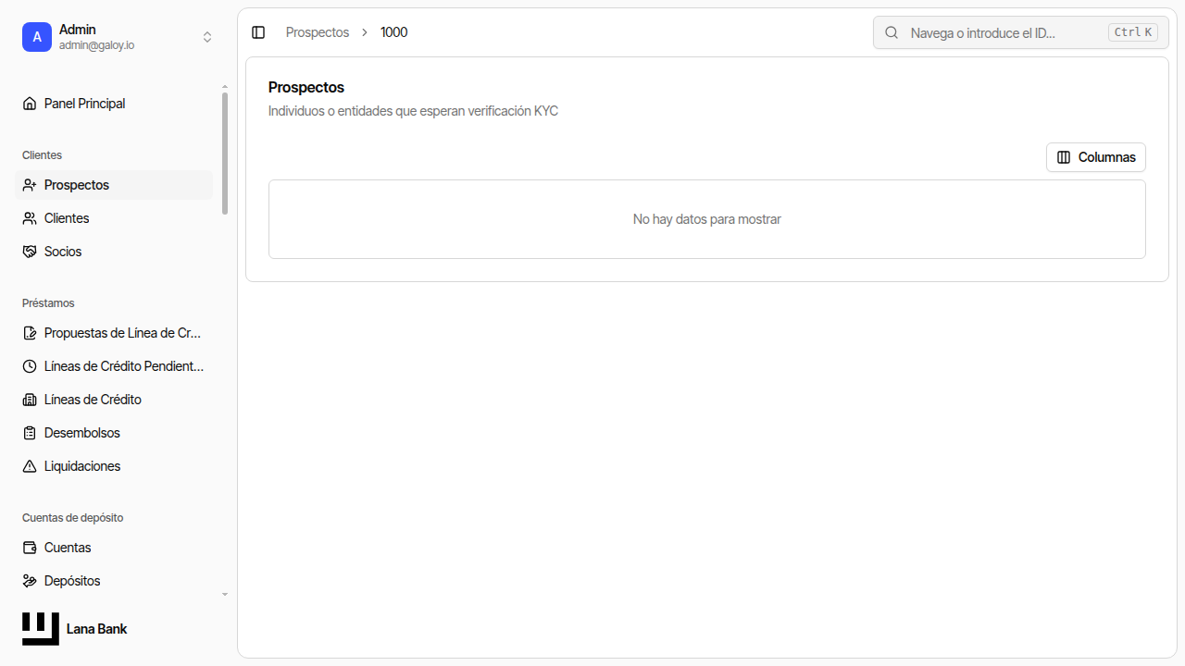
Task: Click the Líneas de Crédito building icon
Action: (30, 400)
